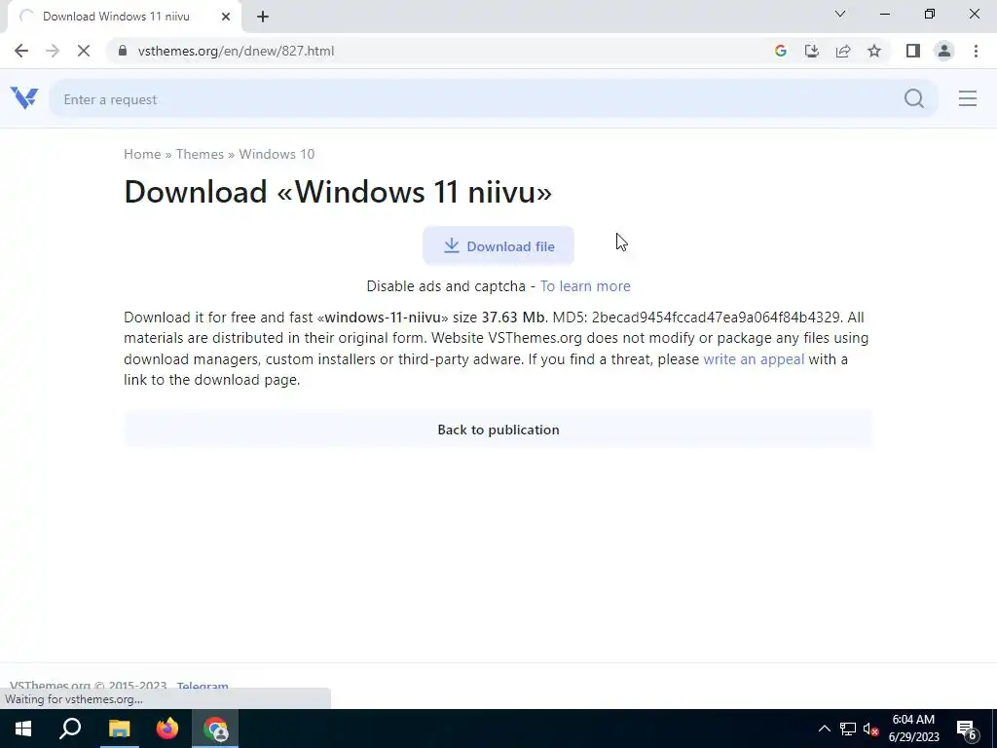Screen dimensions: 997x748
Task: Click the page heading Download Windows 11 niivu
Action: point(338,192)
